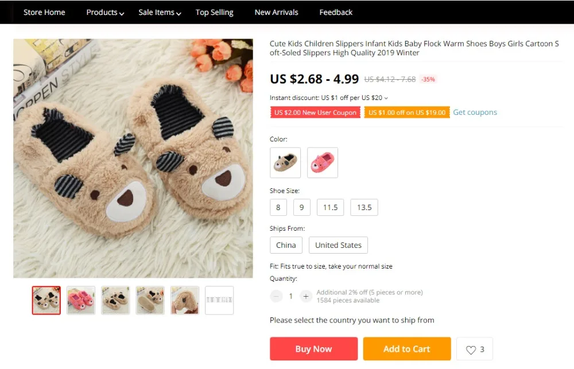Image resolution: width=574 pixels, height=369 pixels.
Task: Expand the Products dropdown menu
Action: tap(105, 13)
